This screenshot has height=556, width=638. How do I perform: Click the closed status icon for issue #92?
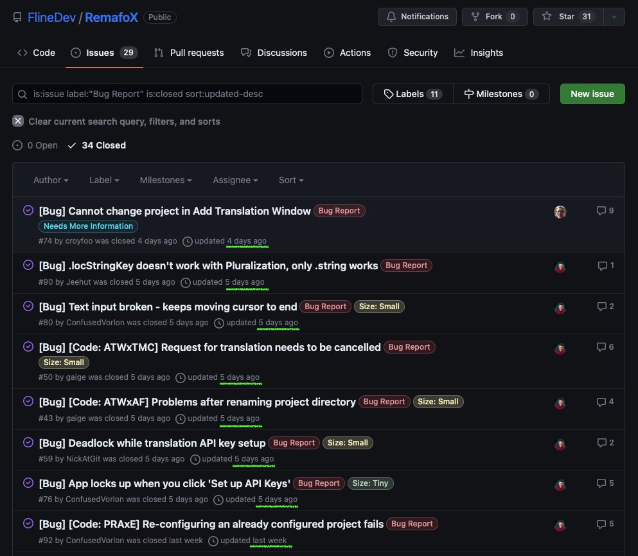click(x=28, y=523)
